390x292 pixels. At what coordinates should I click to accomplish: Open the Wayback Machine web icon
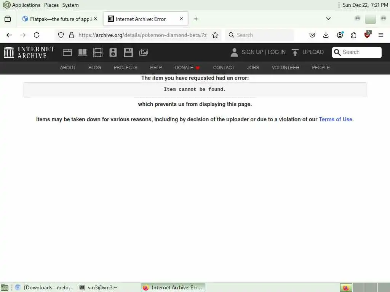point(67,52)
